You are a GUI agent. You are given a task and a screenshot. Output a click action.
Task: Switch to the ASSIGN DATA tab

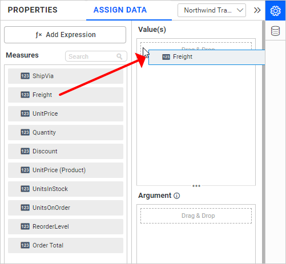pyautogui.click(x=120, y=10)
